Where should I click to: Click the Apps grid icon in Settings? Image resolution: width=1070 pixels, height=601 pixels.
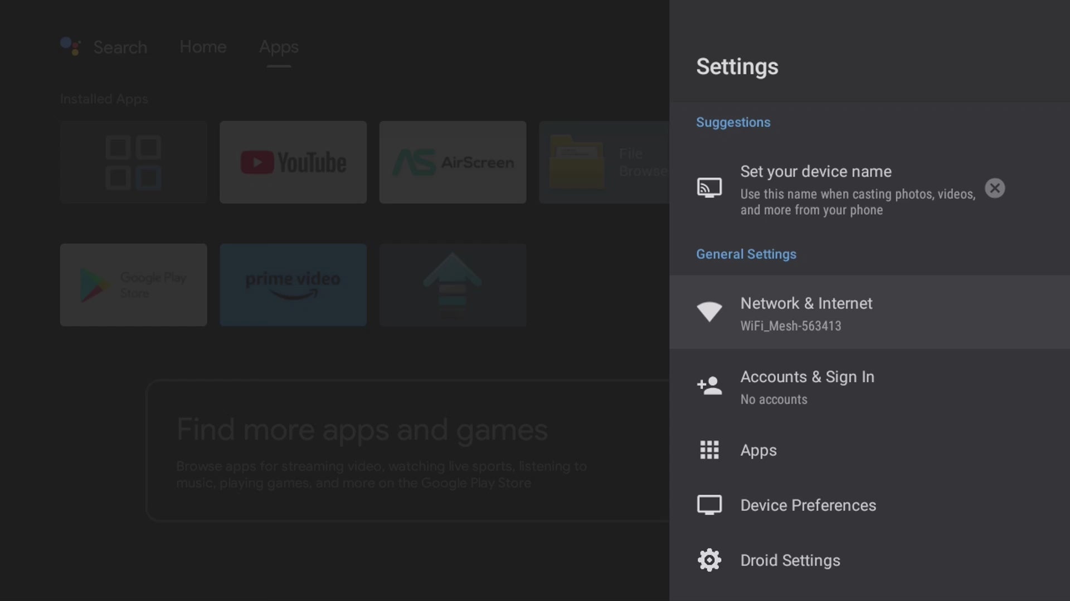click(x=709, y=450)
